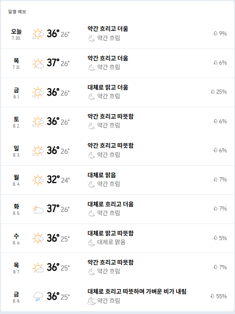235x314 pixels.
Task: Open the 대체로 맑고 더움 forecast for Friday
Action: coord(108,87)
